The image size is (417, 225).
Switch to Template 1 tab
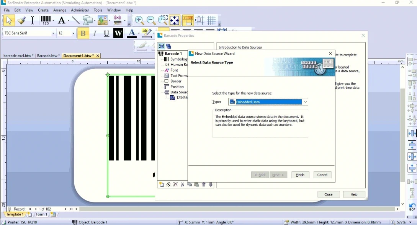point(15,214)
